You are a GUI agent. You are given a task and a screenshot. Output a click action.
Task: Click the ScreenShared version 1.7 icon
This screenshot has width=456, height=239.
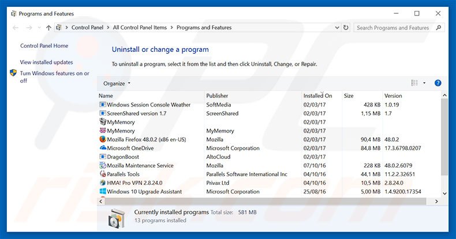[103, 113]
